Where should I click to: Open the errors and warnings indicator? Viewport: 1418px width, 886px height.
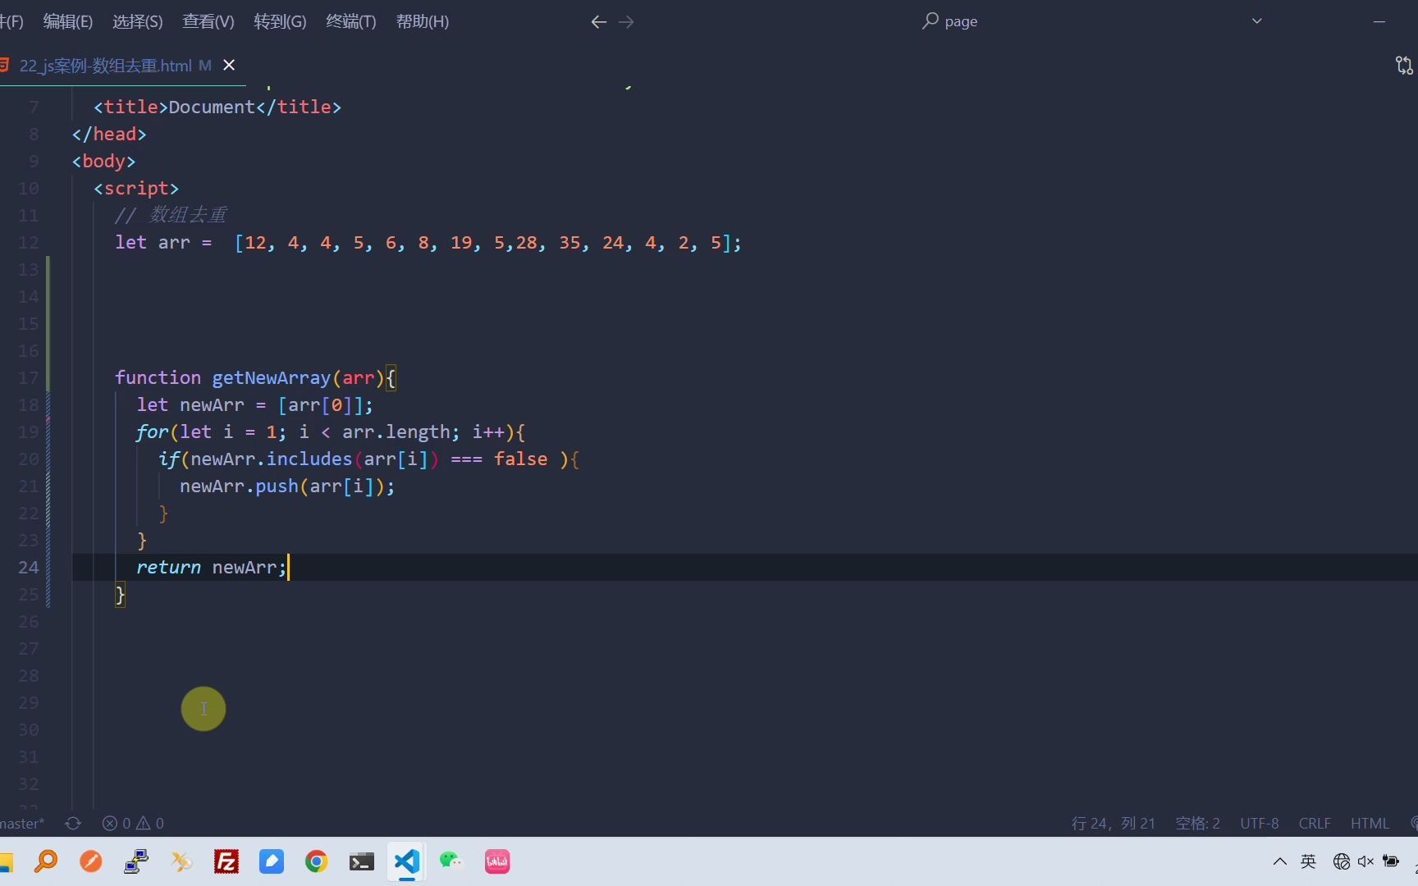pos(133,823)
